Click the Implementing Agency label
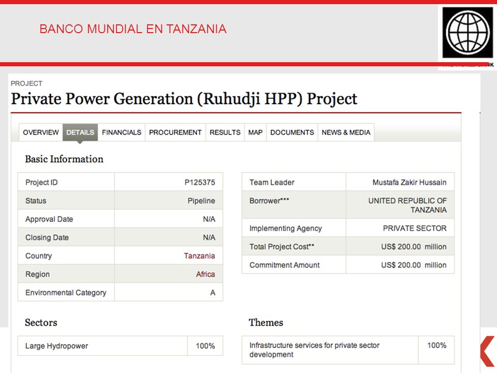Image resolution: width=497 pixels, height=373 pixels. coord(285,228)
